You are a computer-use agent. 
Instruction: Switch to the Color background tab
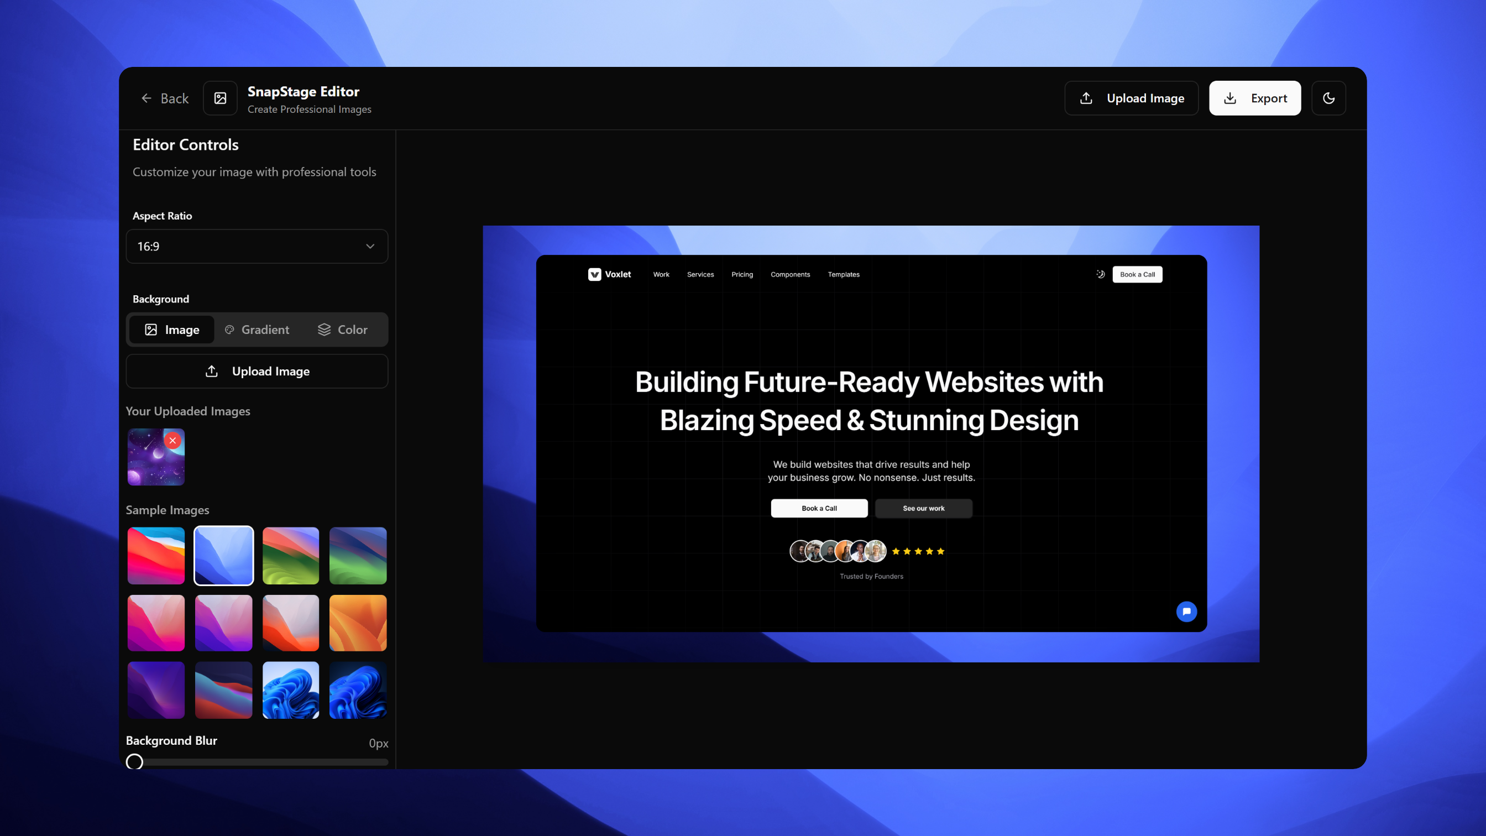point(342,330)
